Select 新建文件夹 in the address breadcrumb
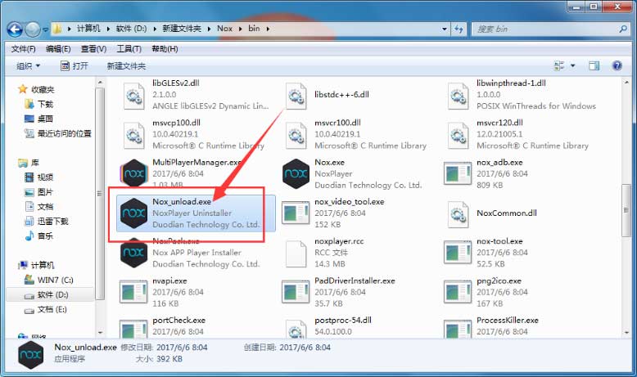The image size is (637, 377). 182,29
